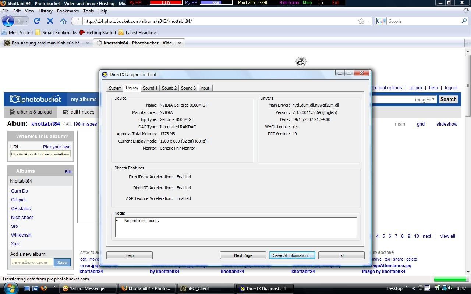Switch to Yahoo! Messenger in the taskbar

[88, 288]
